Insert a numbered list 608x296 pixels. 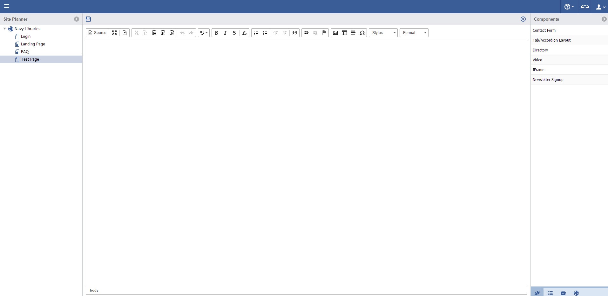[256, 33]
